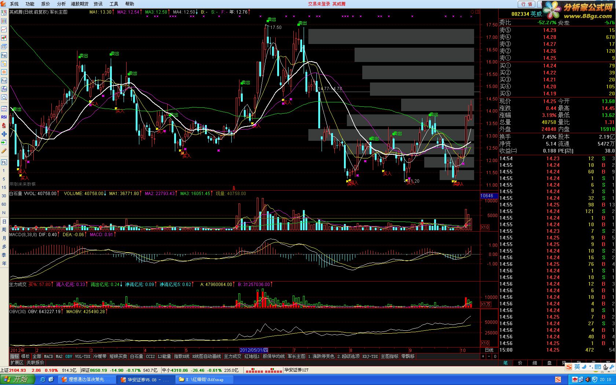The image size is (616, 385).
Task: Open the 系统 menu
Action: pyautogui.click(x=14, y=4)
